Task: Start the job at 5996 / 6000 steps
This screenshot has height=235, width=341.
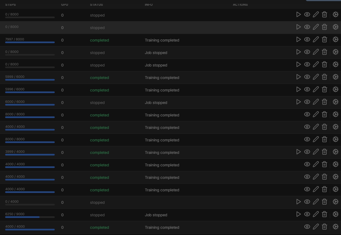Action: tap(298, 89)
